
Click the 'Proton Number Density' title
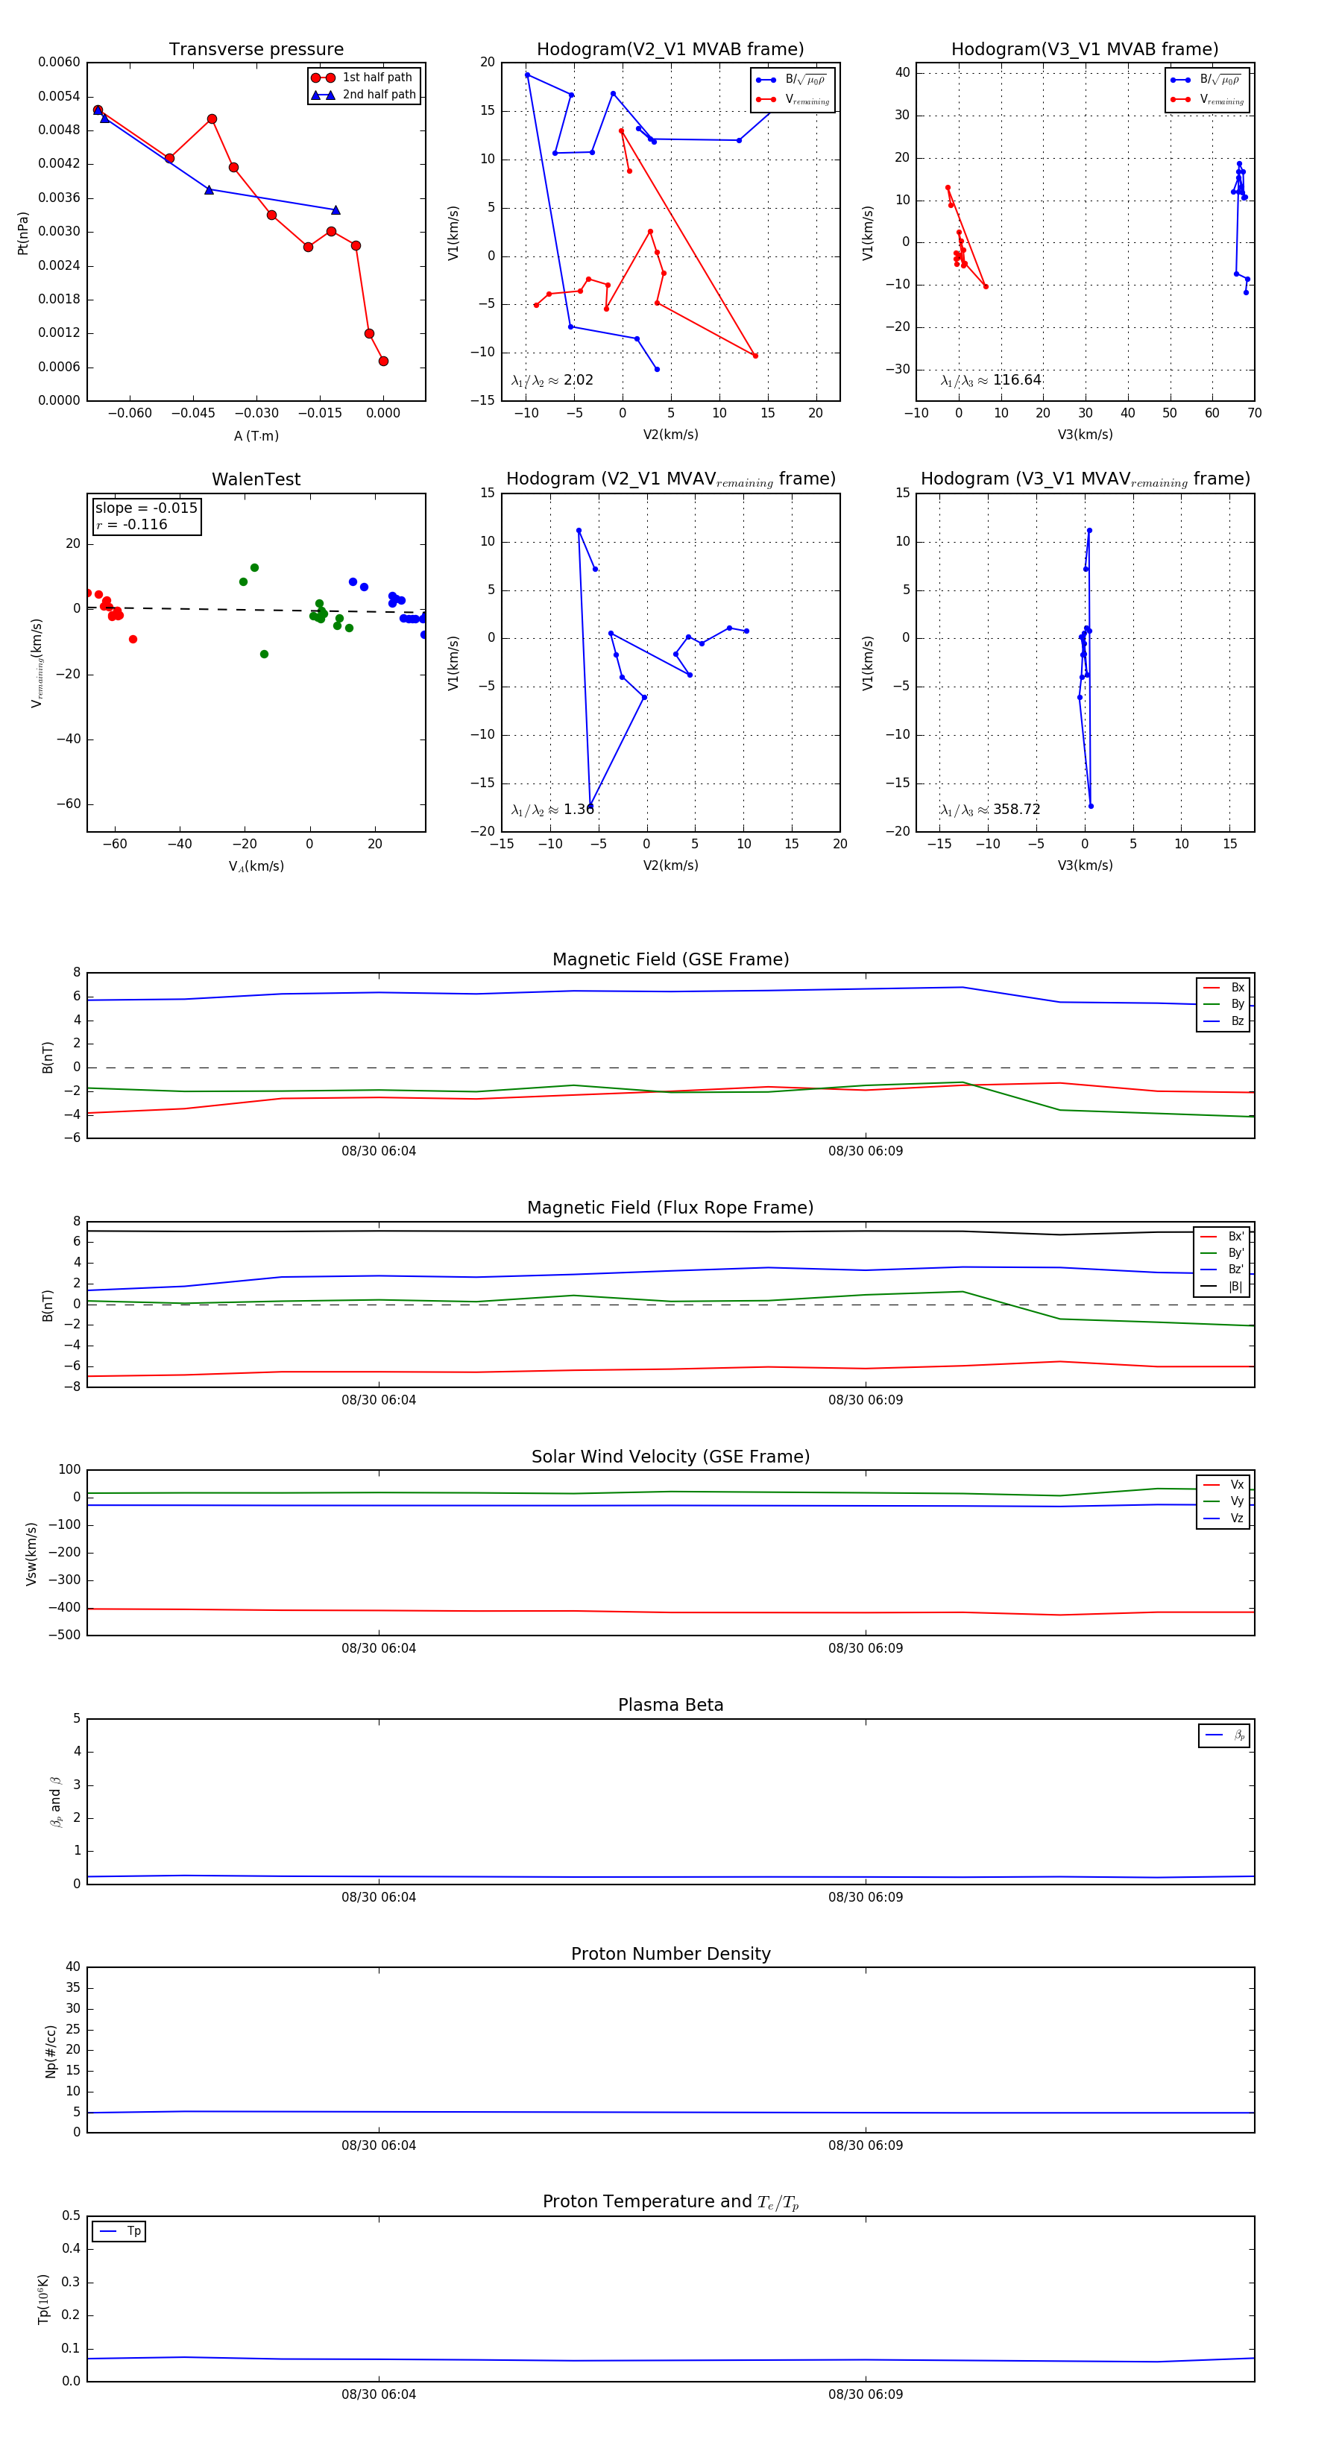670,1954
